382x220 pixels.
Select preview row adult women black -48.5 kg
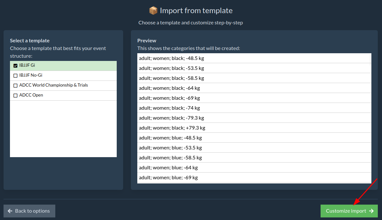[x=171, y=58]
